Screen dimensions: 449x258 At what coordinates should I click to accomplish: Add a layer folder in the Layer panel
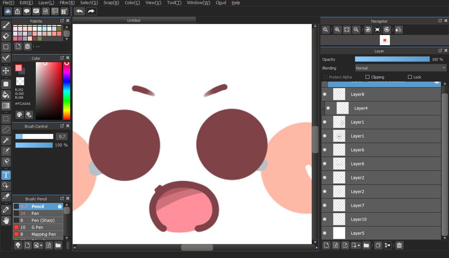tap(366, 245)
